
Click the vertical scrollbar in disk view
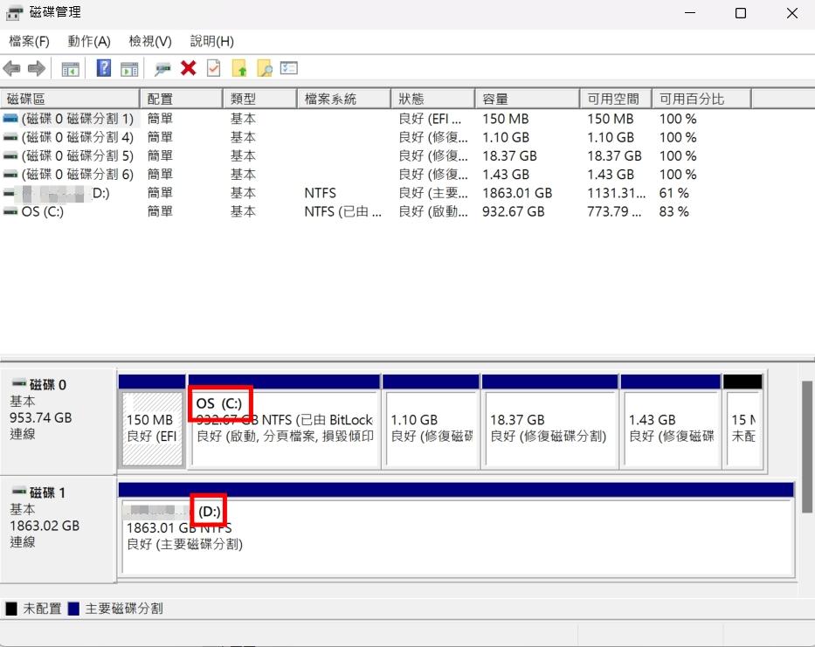(806, 445)
